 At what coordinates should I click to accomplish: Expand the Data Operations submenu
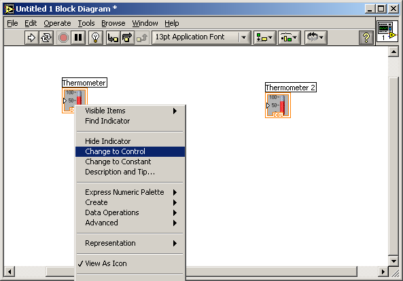[130, 212]
